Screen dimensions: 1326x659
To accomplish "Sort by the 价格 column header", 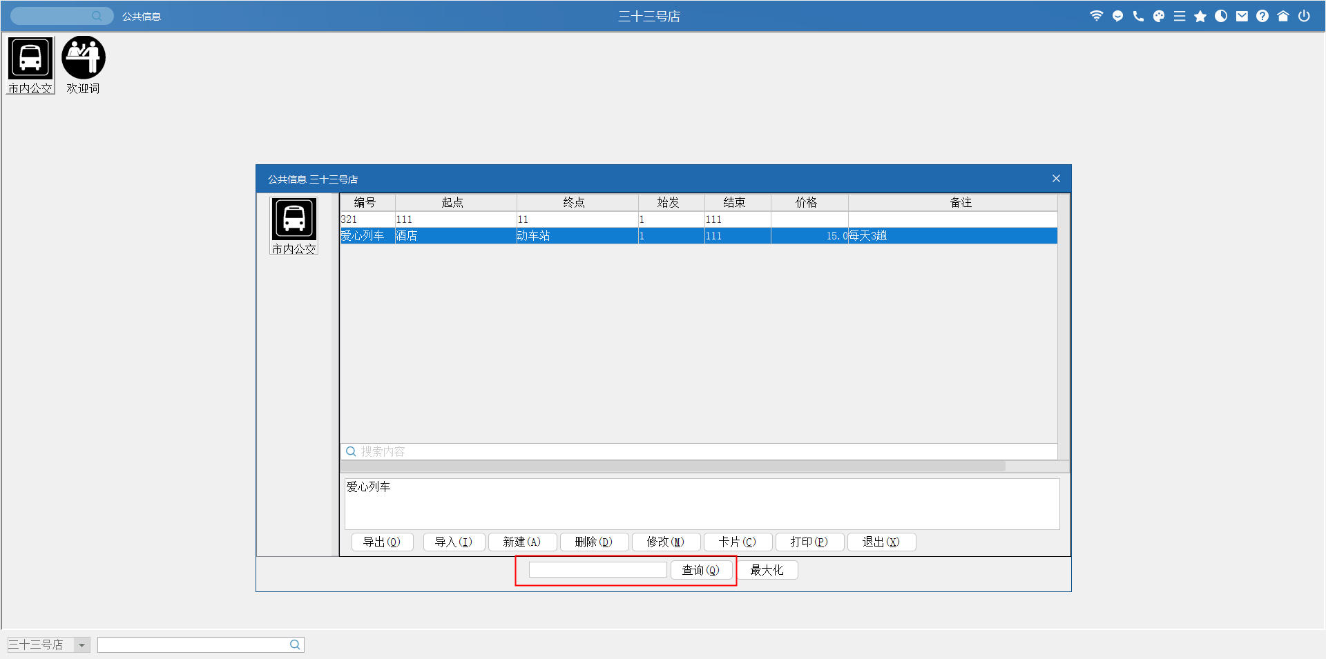I will click(809, 202).
